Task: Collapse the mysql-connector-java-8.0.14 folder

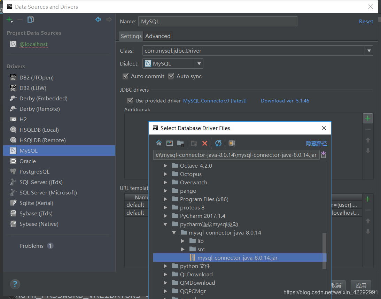Action: 174,233
